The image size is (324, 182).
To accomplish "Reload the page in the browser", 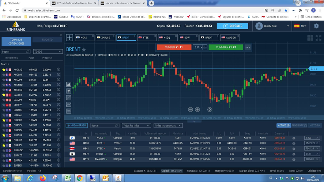I will [17, 10].
